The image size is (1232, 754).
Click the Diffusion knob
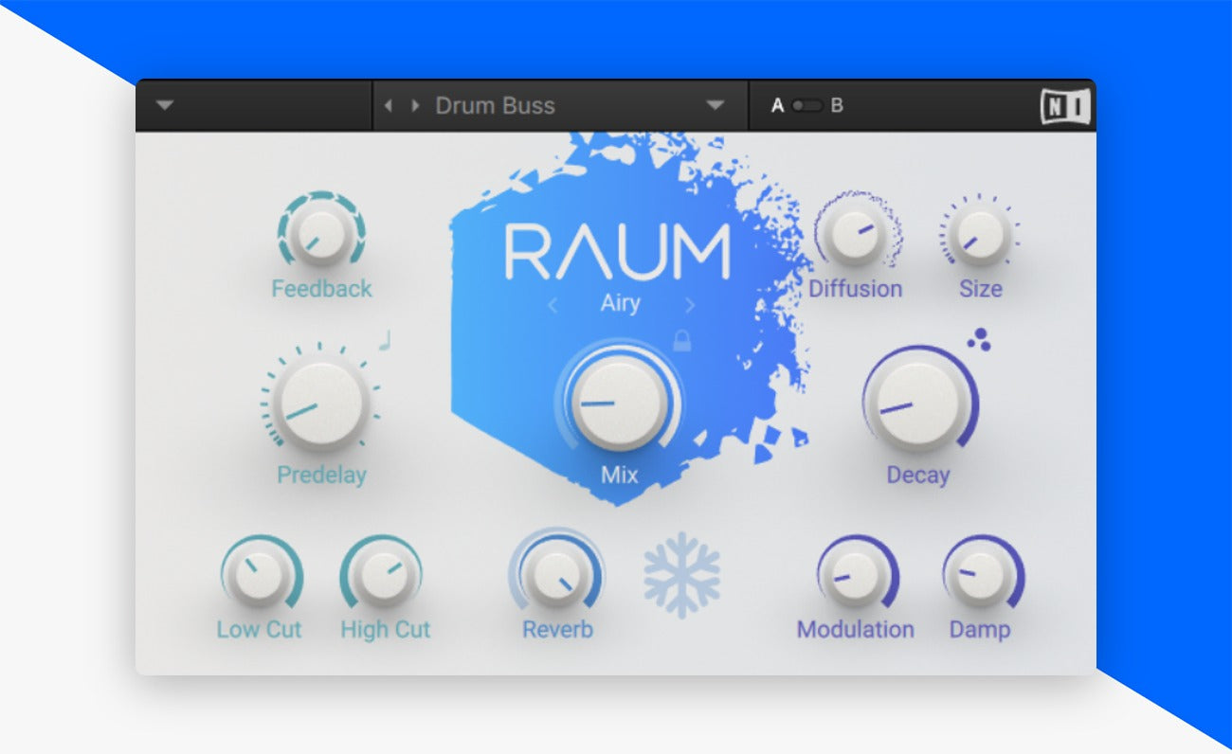tap(855, 234)
